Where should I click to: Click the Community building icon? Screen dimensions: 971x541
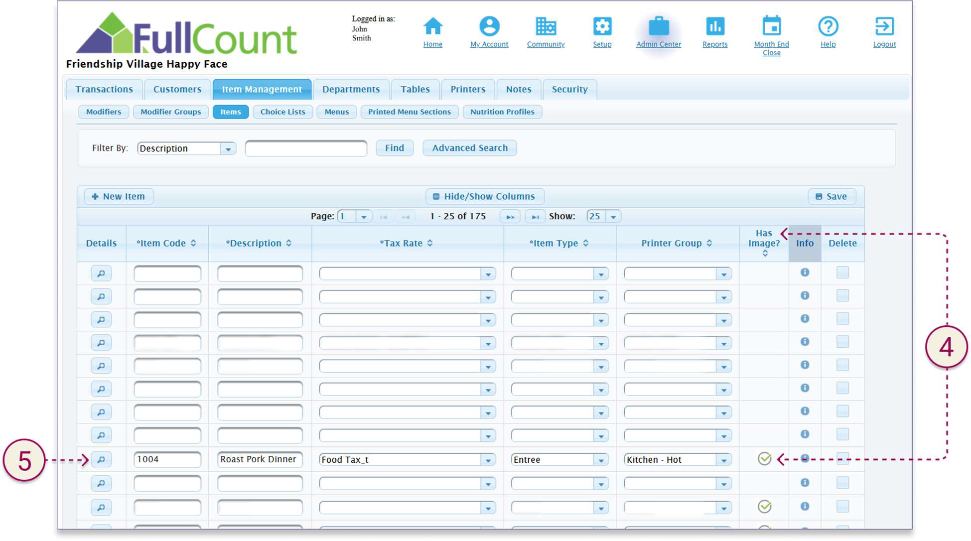(x=546, y=26)
